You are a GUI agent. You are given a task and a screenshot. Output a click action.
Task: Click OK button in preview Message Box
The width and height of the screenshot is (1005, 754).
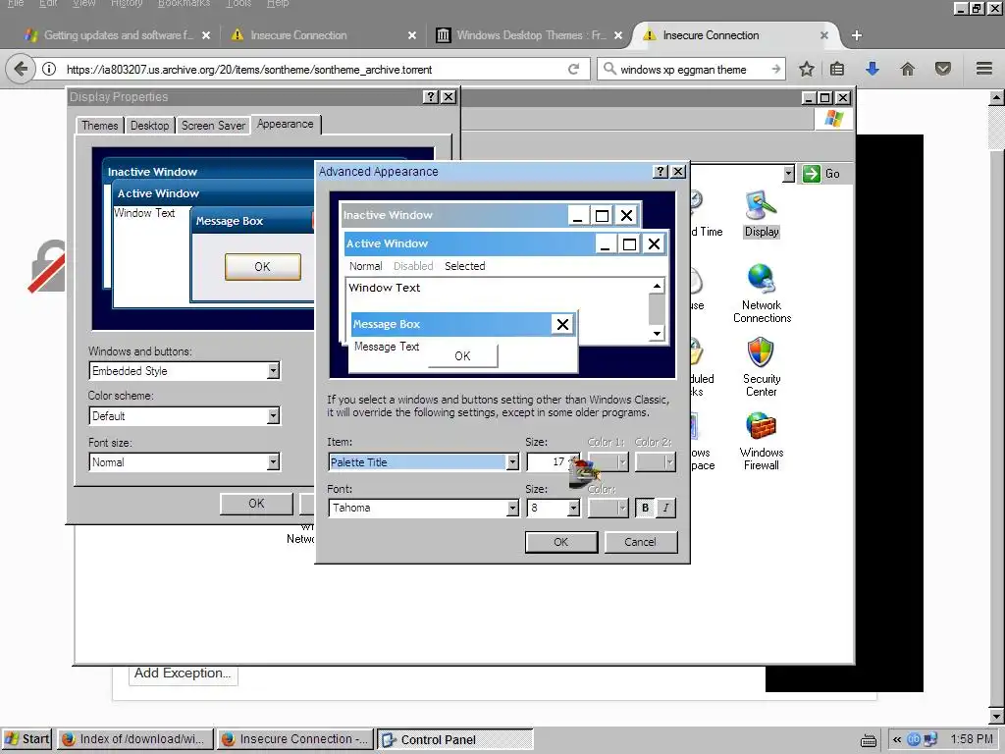(463, 355)
